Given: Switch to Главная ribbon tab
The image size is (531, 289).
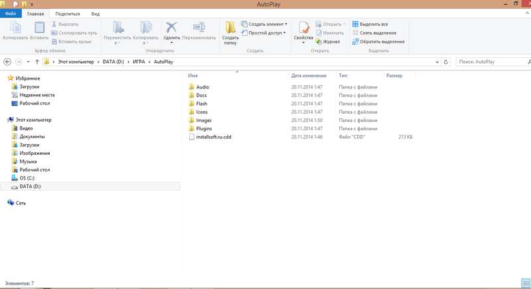Looking at the screenshot, I should [x=36, y=14].
